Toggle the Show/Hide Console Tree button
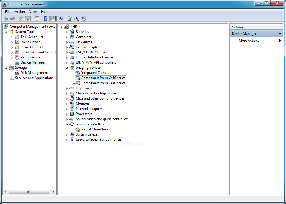286x204 pixels. [28, 19]
